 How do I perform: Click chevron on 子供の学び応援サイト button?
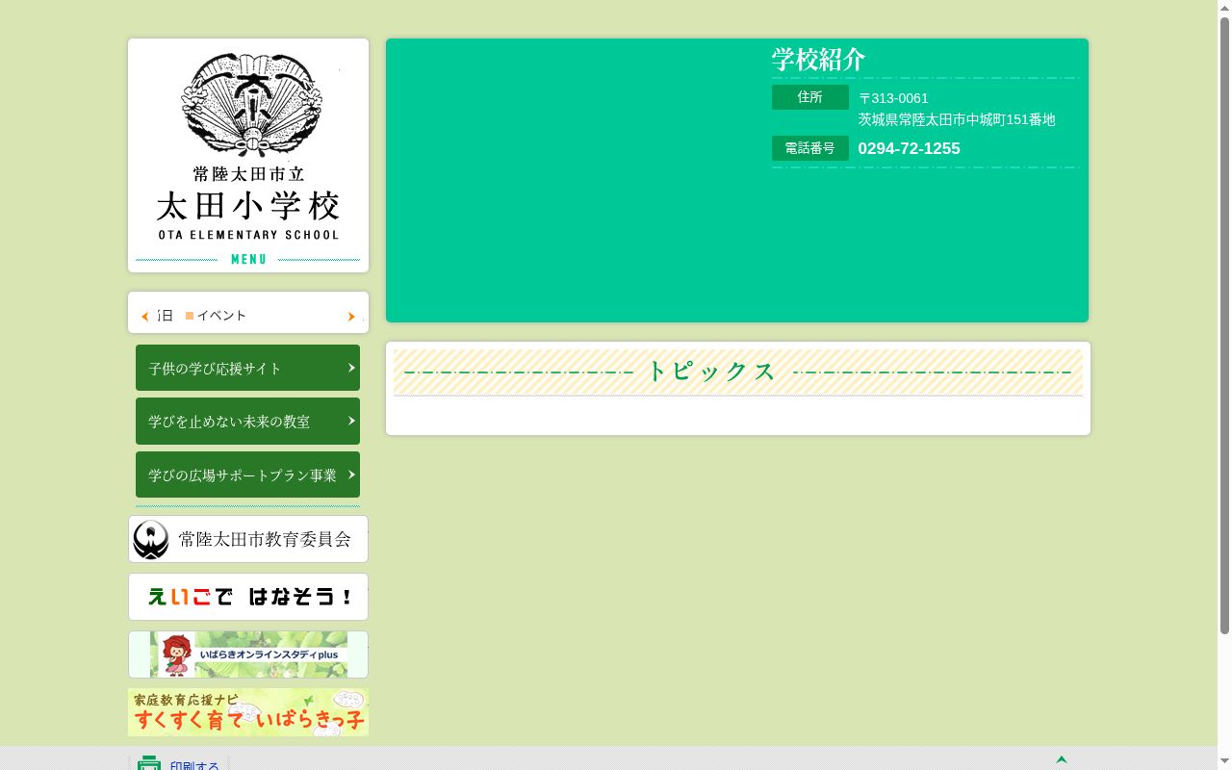(x=351, y=368)
